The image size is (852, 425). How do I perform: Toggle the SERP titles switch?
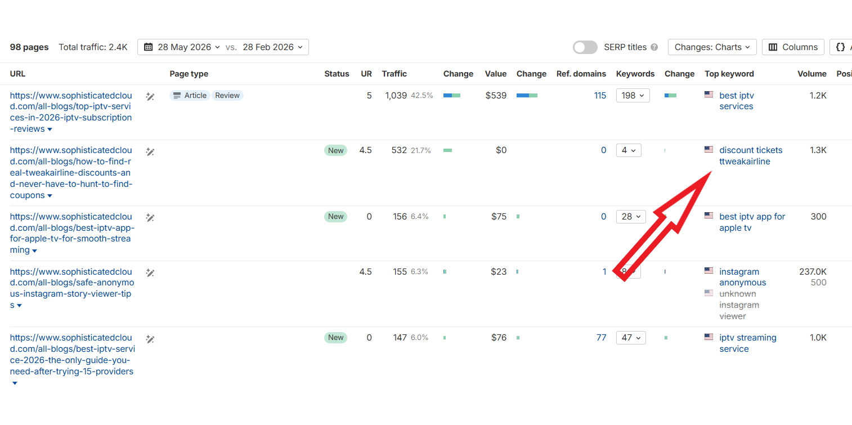585,47
